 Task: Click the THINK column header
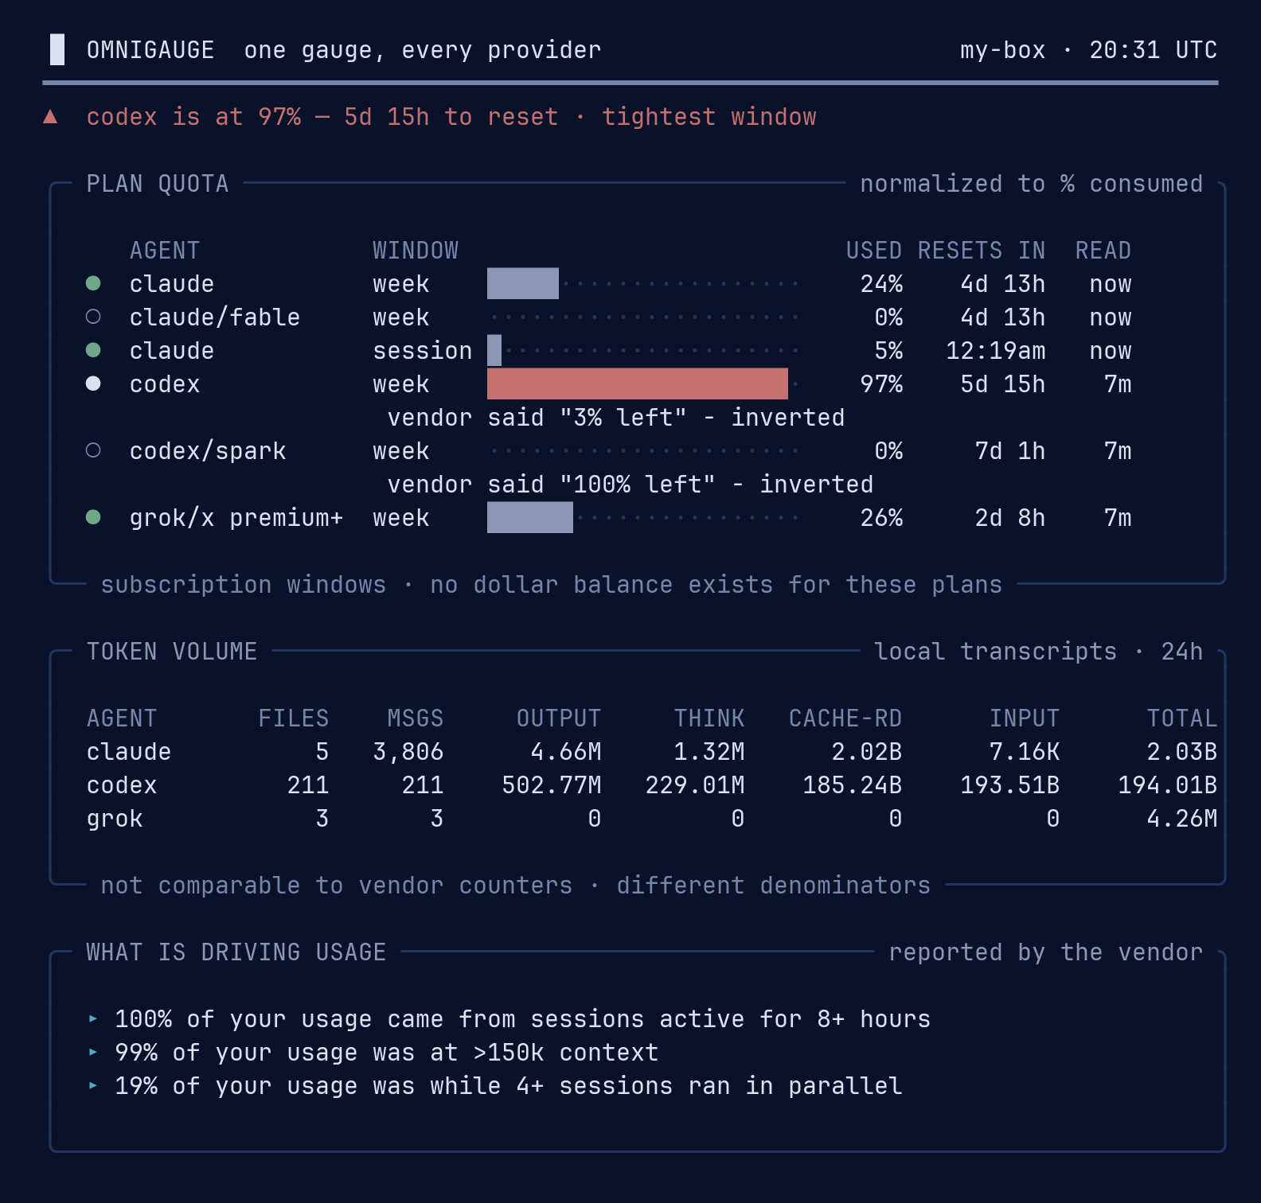[x=709, y=718]
